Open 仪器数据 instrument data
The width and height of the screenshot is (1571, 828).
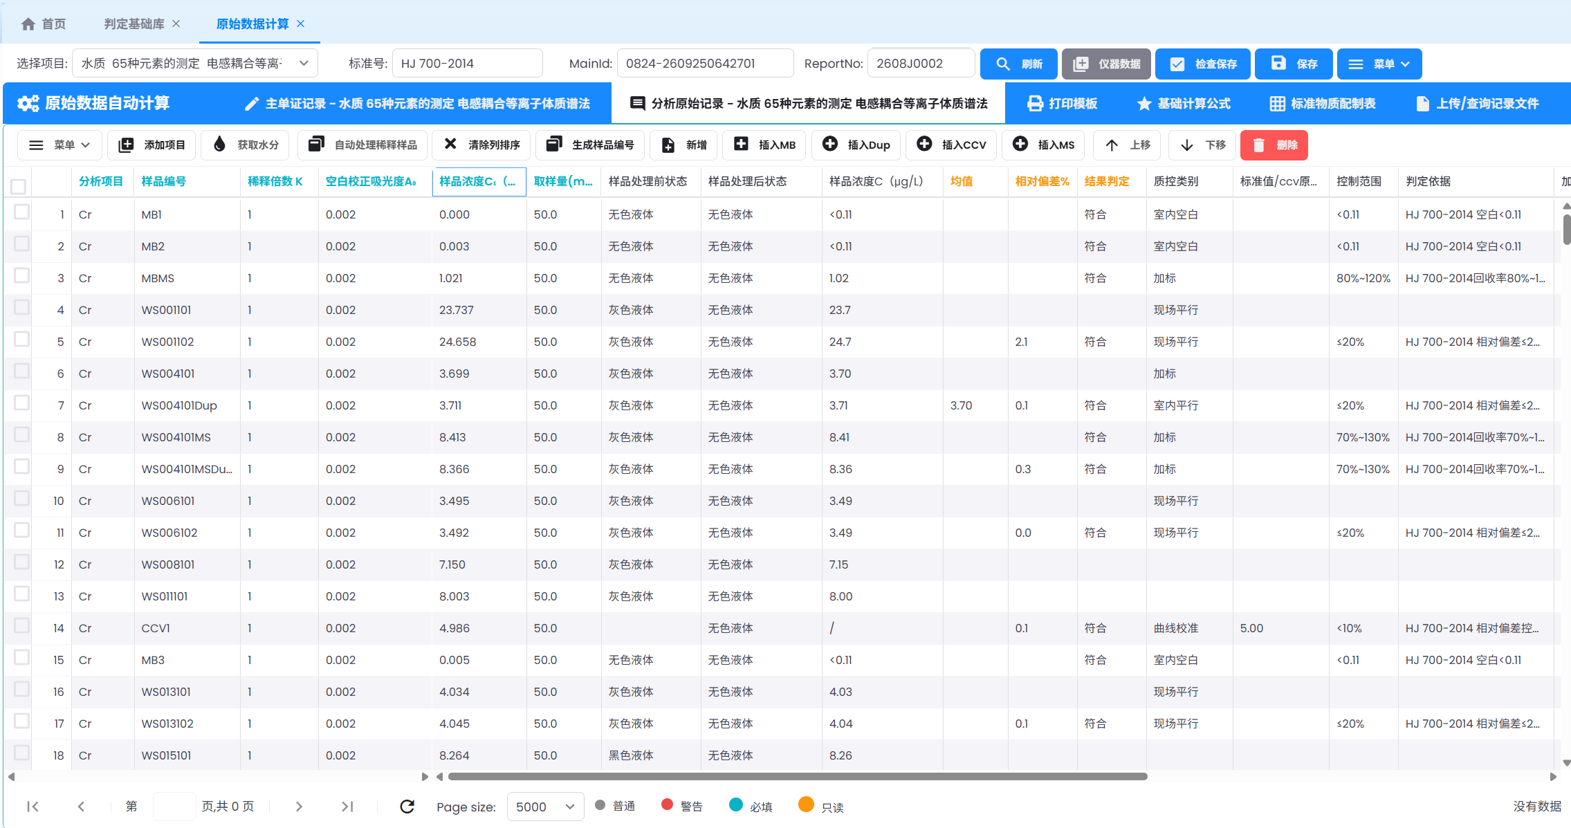1106,64
